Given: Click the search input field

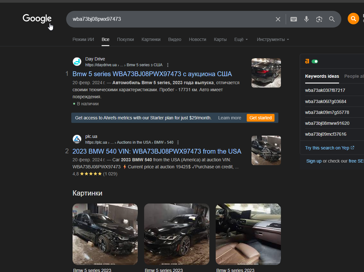Looking at the screenshot, I should [x=172, y=19].
